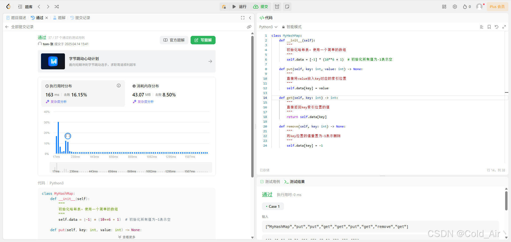Open the timer alarm clock icon
Screen dimensions: 511x242
point(277,7)
